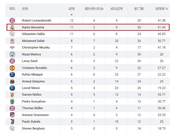Select Thomas Müller player name

pyautogui.click(x=33, y=108)
